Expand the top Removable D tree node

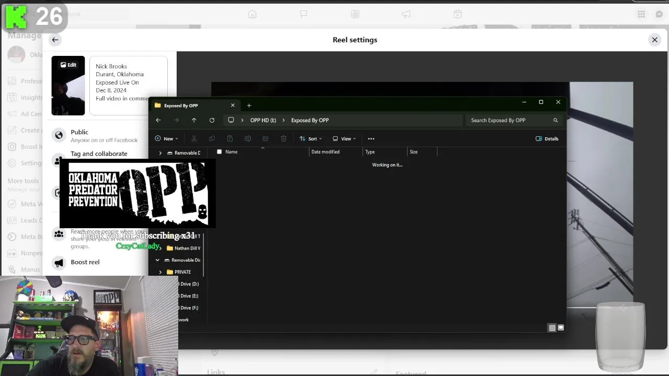(160, 153)
